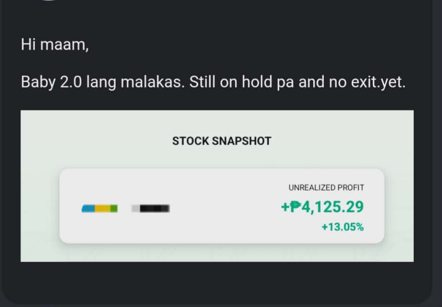This screenshot has width=442, height=307.
Task: Click the "Hi maam," greeting line
Action: (55, 44)
